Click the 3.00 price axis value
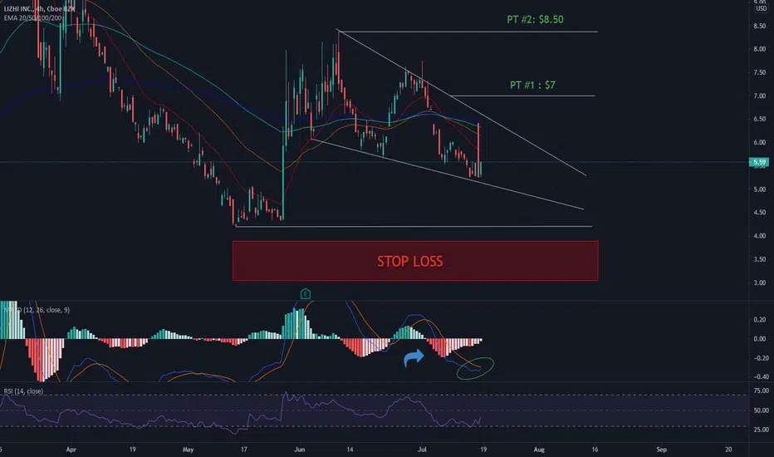Image resolution: width=774 pixels, height=457 pixels. coord(760,283)
